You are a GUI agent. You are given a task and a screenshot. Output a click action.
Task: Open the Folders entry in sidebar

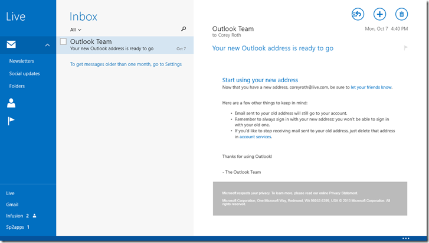[17, 86]
